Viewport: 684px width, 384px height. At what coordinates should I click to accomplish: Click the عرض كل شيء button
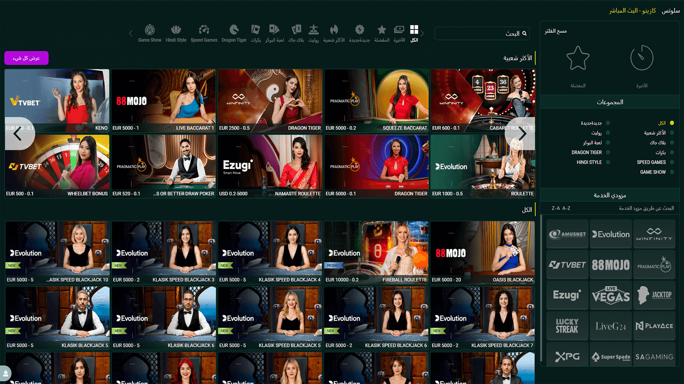(27, 58)
